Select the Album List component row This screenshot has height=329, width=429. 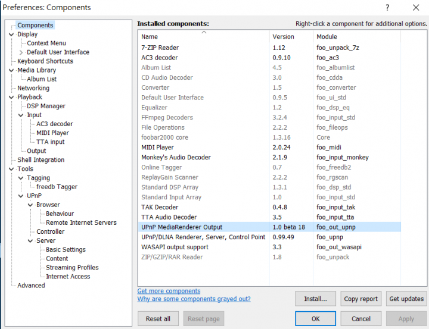click(x=269, y=68)
